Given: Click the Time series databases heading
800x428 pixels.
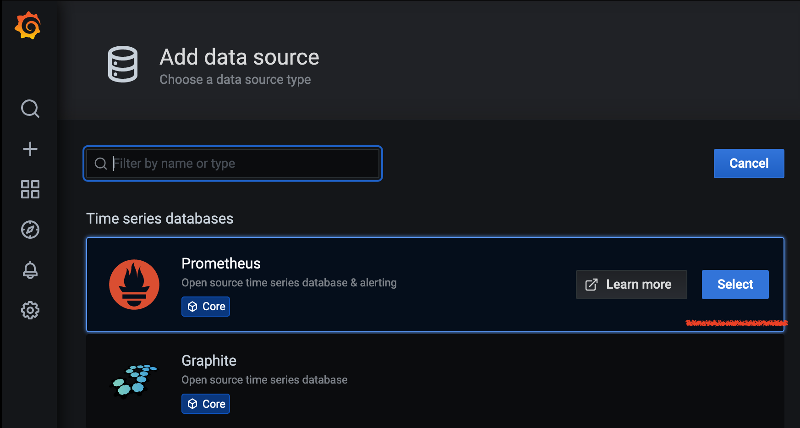Looking at the screenshot, I should [160, 219].
